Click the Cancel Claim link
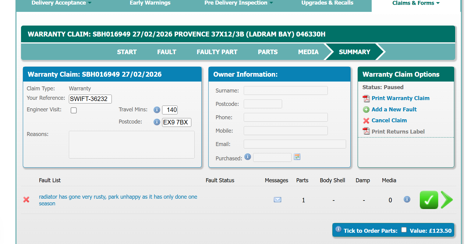This screenshot has width=471, height=244. pyautogui.click(x=389, y=120)
